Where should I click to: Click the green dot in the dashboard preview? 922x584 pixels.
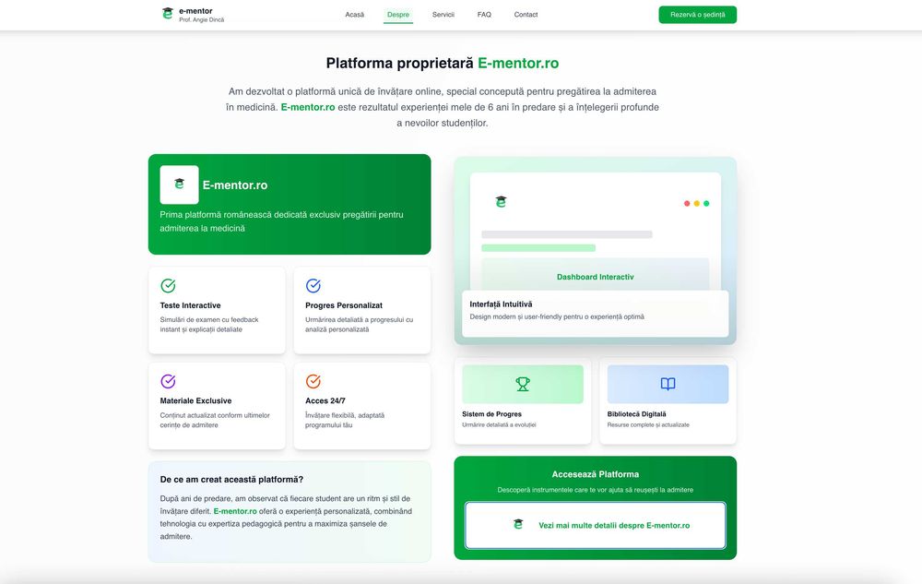(706, 203)
